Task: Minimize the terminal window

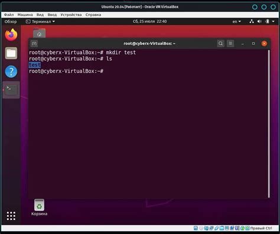Action: [x=243, y=44]
